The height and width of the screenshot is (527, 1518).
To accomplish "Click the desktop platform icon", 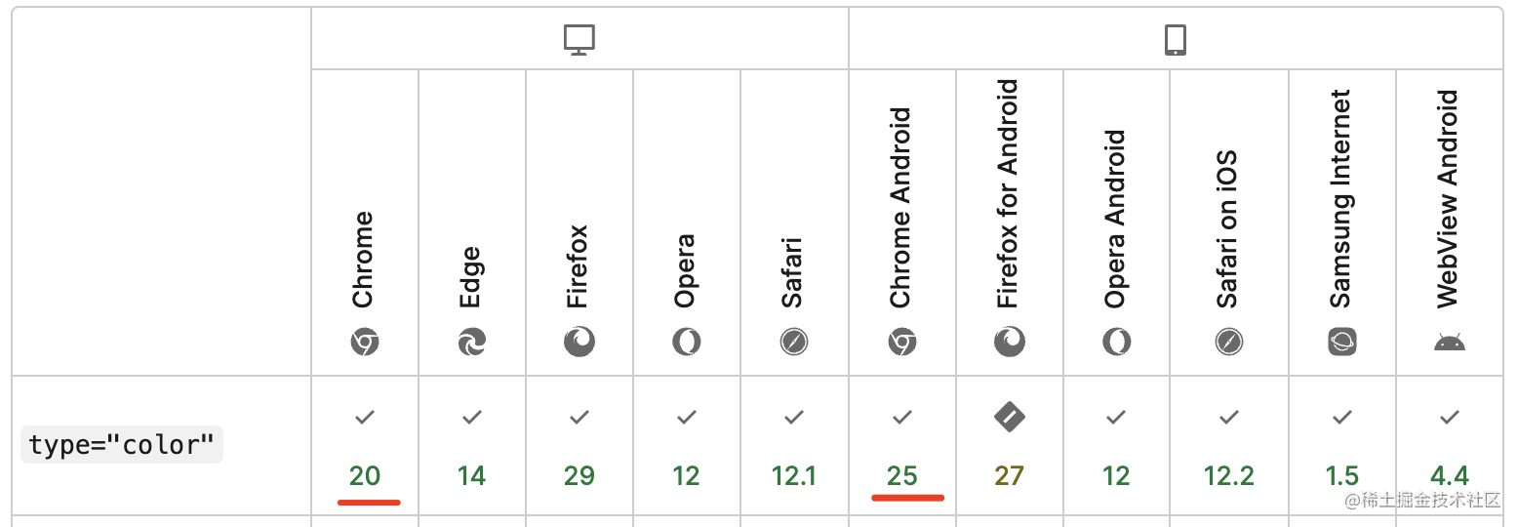I will point(579,40).
